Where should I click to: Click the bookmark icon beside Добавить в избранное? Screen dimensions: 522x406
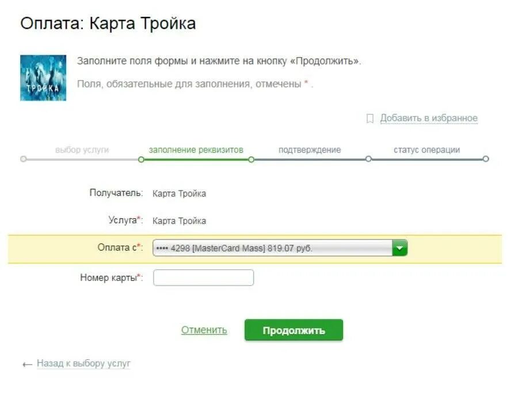370,118
